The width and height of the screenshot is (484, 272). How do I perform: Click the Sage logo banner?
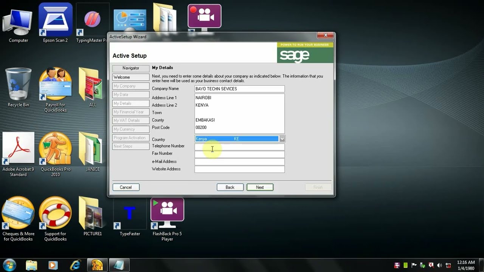tap(305, 53)
